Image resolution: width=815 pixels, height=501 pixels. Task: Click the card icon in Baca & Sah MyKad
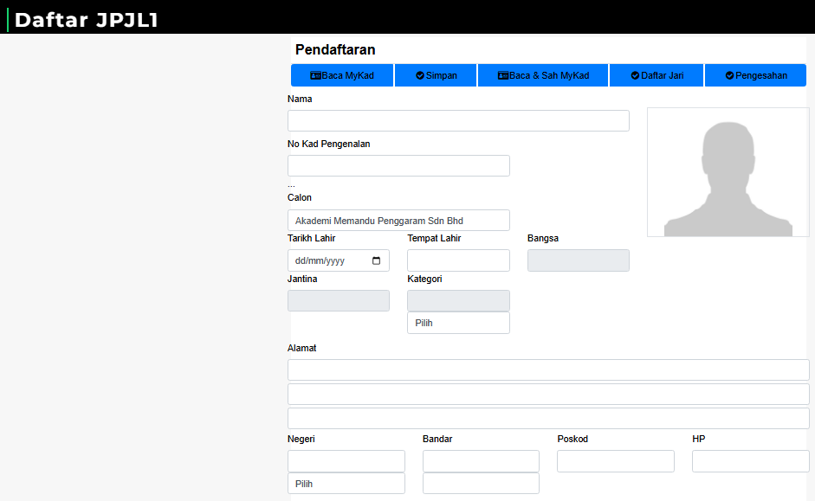pyautogui.click(x=503, y=76)
